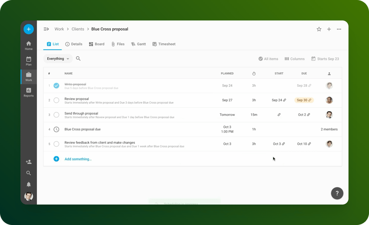
Task: Click link icon beside Sep 24 start date
Action: tap(284, 100)
